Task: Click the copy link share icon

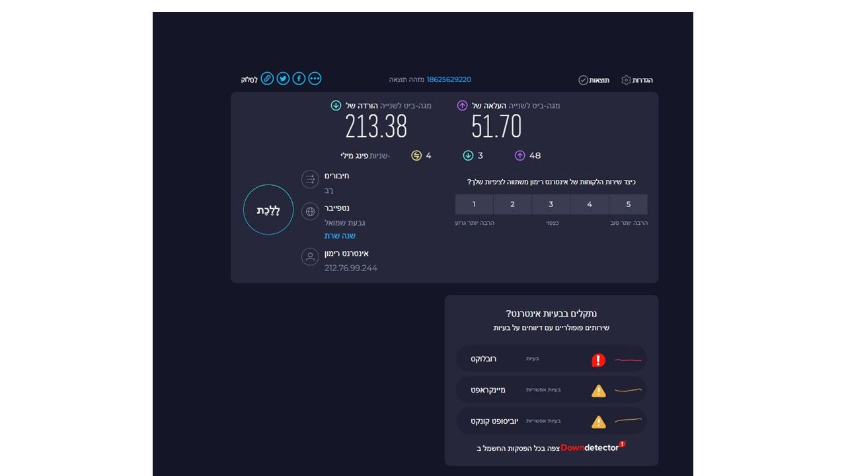Action: tap(267, 79)
